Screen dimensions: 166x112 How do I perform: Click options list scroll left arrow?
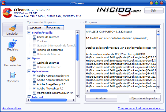pos(28,100)
